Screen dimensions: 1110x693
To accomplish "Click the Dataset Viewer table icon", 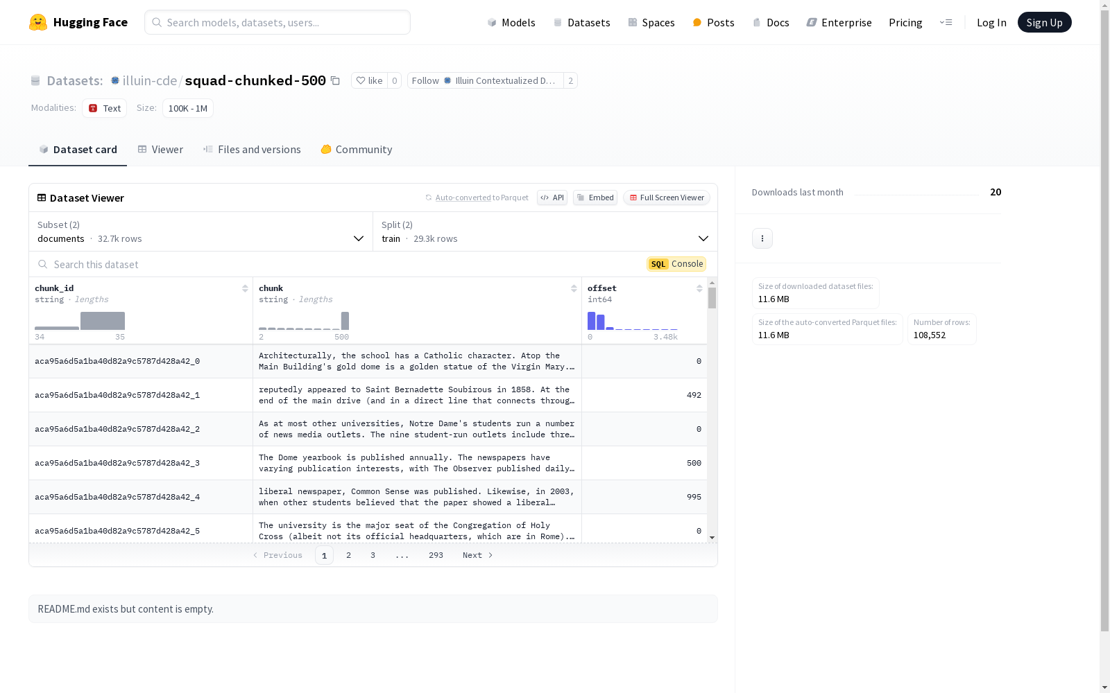I will [42, 198].
